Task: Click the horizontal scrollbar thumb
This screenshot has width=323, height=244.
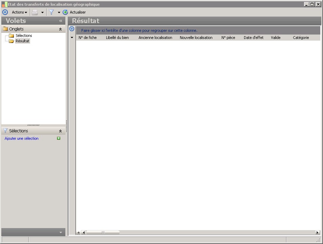Action: [x=103, y=233]
